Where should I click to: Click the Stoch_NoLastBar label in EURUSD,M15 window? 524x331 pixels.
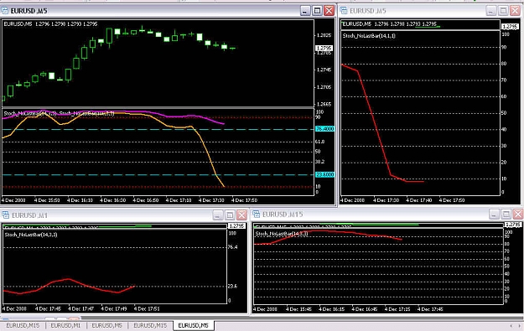pos(282,234)
